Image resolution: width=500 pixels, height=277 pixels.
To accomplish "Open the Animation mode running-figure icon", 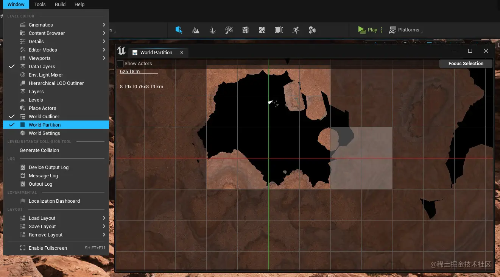I will [x=296, y=30].
